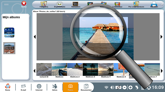Image resolution: width=165 pixels, height=92 pixels.
Task: Start the Diapresentatie slideshow
Action: point(60,5)
